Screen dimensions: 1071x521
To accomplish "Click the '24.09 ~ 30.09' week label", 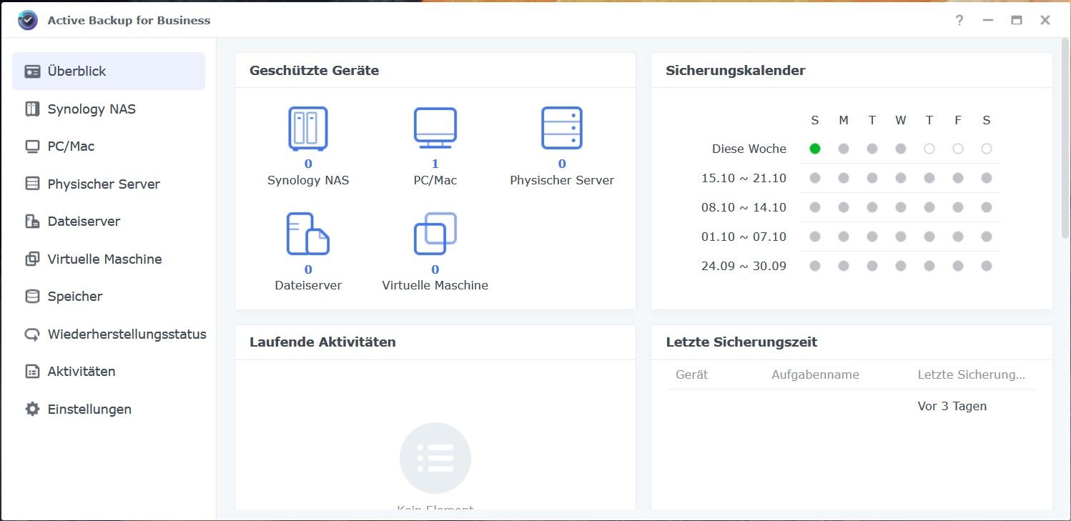I will [x=744, y=266].
